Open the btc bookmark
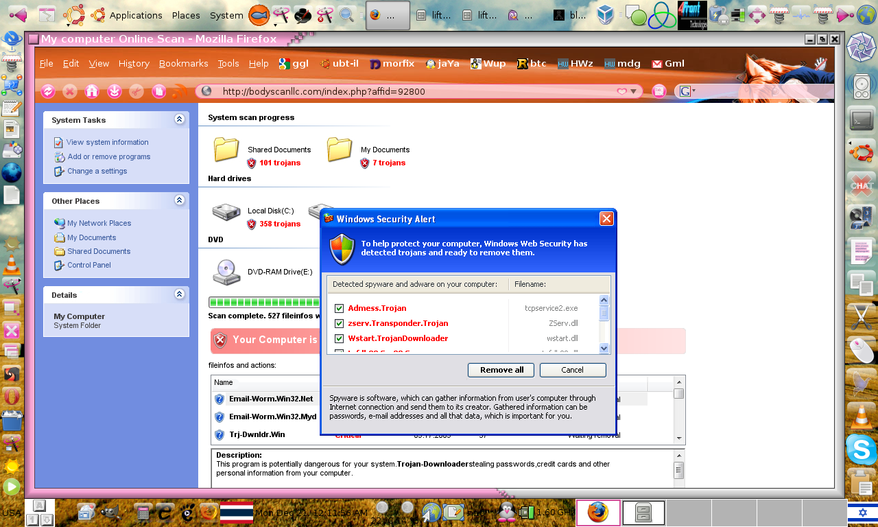 532,64
